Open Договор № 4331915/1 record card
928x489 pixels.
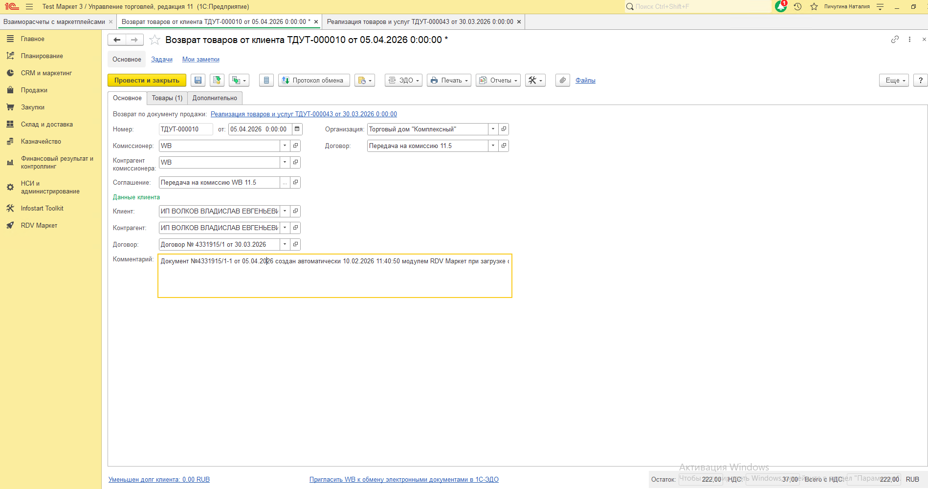(295, 244)
